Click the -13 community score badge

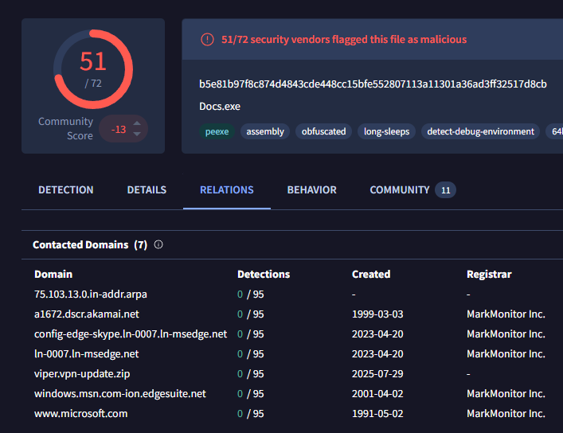(x=119, y=129)
